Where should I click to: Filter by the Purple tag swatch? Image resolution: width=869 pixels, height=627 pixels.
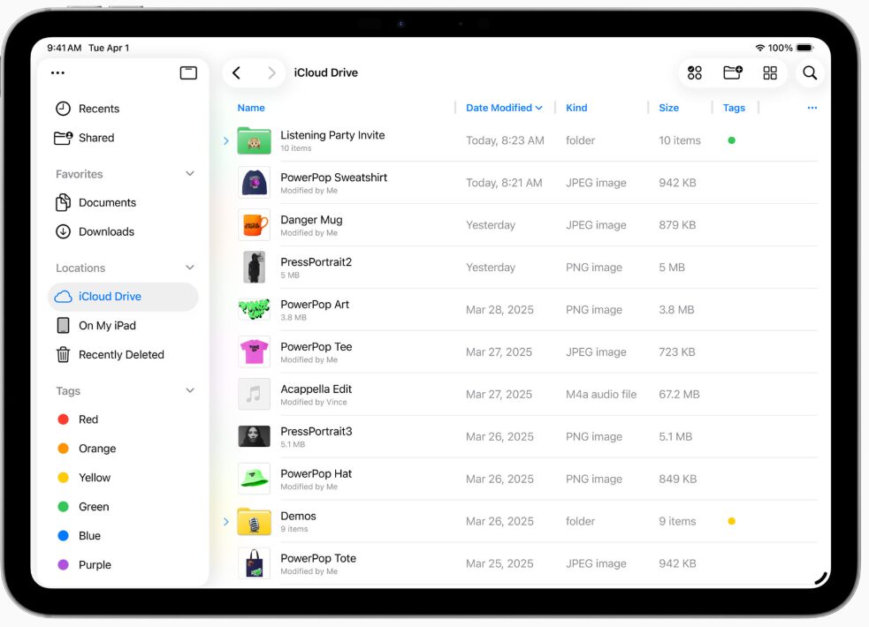click(x=63, y=564)
